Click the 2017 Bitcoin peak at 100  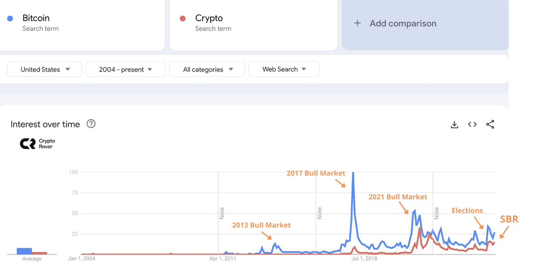[x=353, y=173]
